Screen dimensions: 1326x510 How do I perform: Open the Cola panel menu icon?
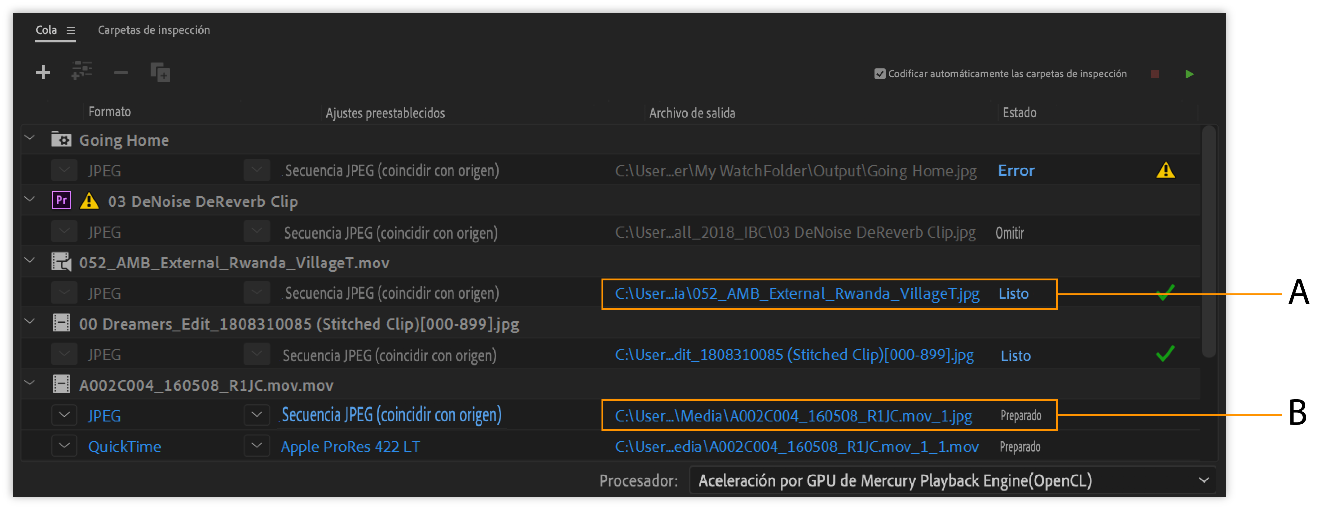tap(71, 30)
